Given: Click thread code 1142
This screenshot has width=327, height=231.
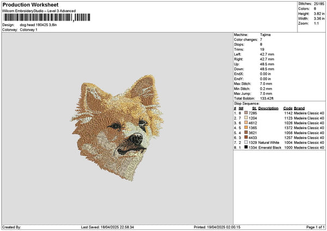Looking at the screenshot, I should 288,113.
